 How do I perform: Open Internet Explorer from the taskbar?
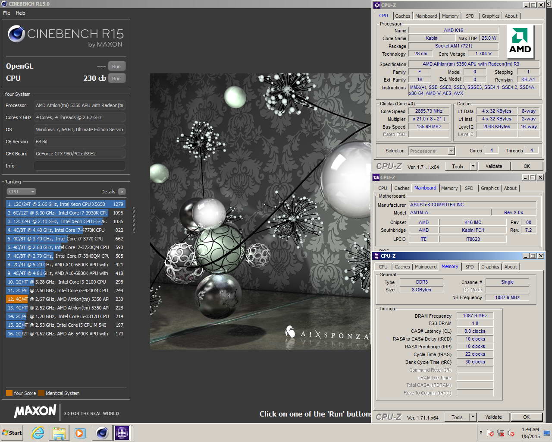[38, 433]
